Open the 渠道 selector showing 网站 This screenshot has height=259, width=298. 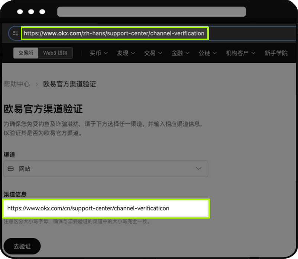(x=106, y=169)
